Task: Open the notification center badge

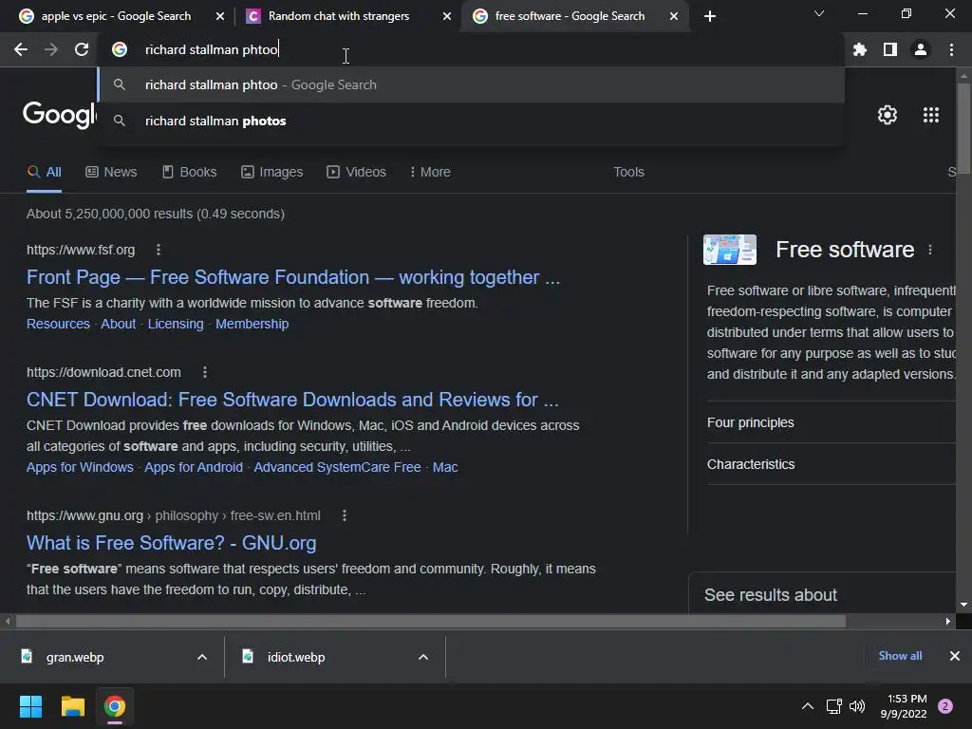Action: pyautogui.click(x=945, y=706)
